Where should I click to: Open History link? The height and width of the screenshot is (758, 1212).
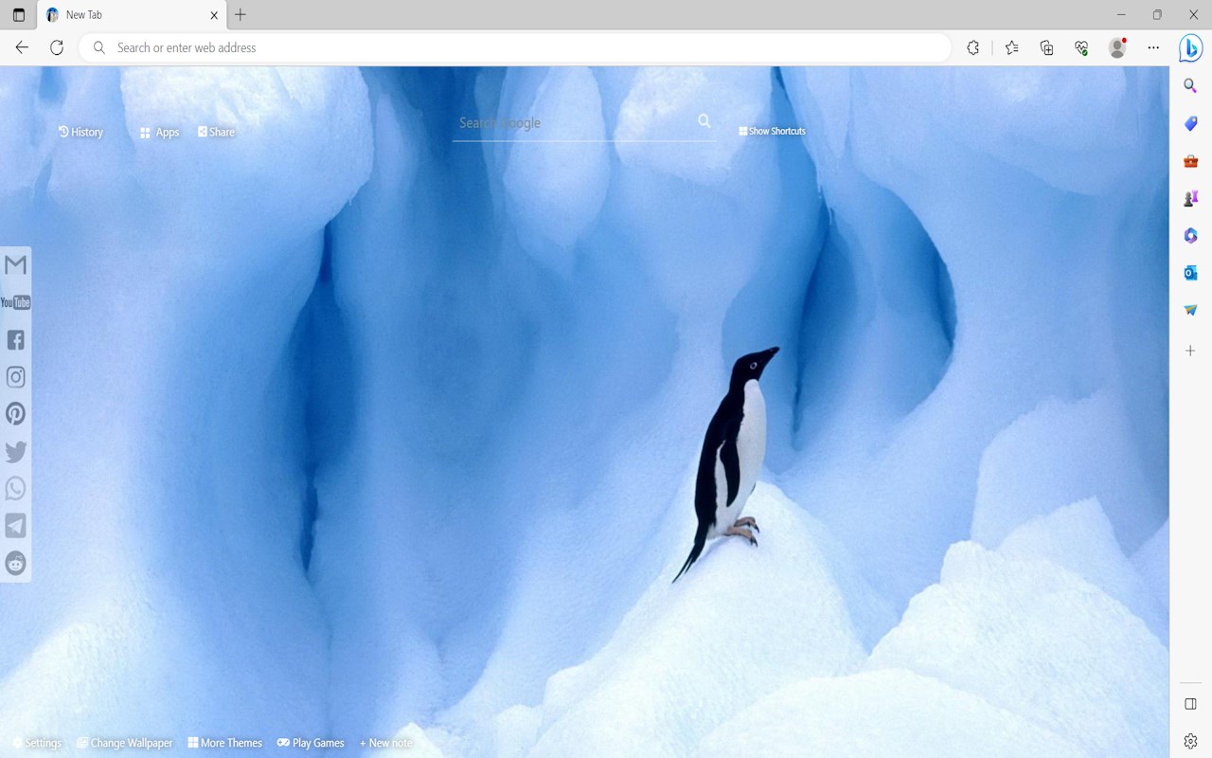(x=80, y=132)
